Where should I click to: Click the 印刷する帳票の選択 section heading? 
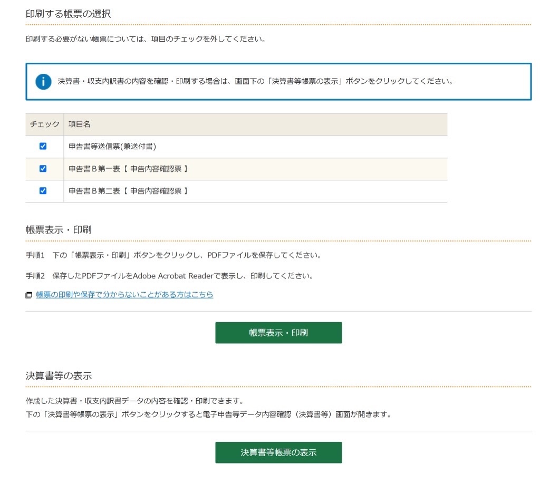(x=68, y=14)
